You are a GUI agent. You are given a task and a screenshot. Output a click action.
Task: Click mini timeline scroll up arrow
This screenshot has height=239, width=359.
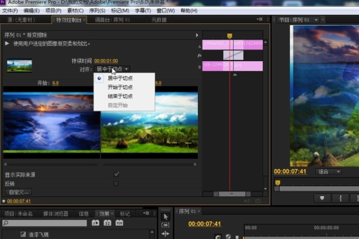click(265, 42)
